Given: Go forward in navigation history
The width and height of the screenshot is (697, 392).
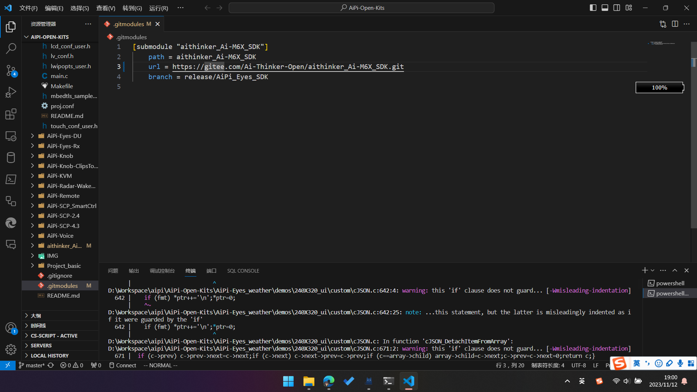Looking at the screenshot, I should coord(219,8).
